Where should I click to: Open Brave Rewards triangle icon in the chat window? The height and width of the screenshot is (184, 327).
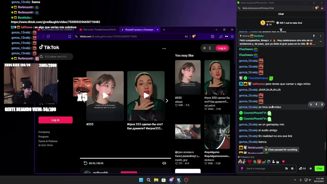point(322,8)
